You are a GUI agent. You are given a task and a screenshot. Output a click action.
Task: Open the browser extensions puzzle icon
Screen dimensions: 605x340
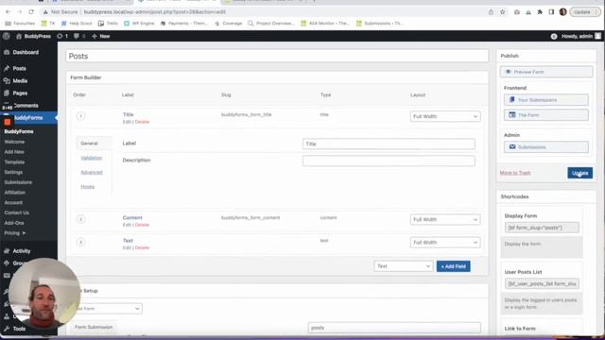[x=540, y=12]
